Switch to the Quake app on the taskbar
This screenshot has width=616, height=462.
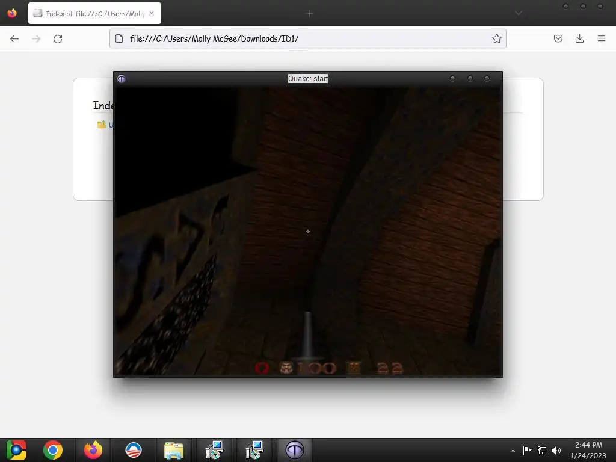[295, 450]
